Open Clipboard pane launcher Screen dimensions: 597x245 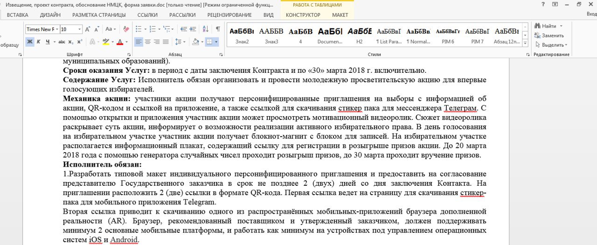[x=20, y=55]
